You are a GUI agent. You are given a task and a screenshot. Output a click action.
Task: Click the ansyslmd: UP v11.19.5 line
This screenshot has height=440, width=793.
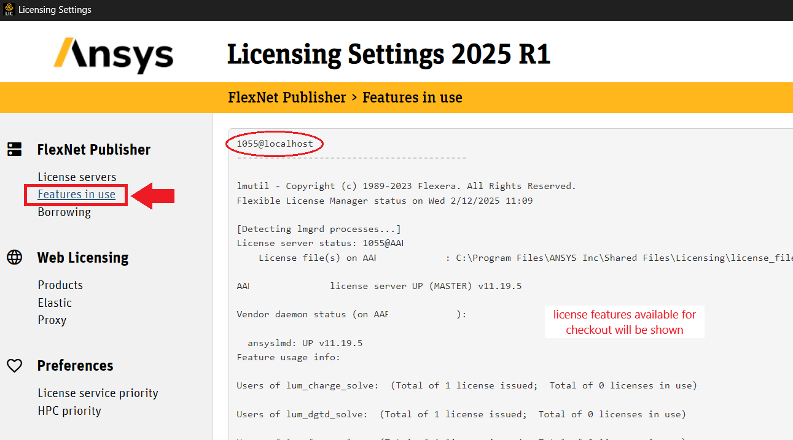(305, 343)
